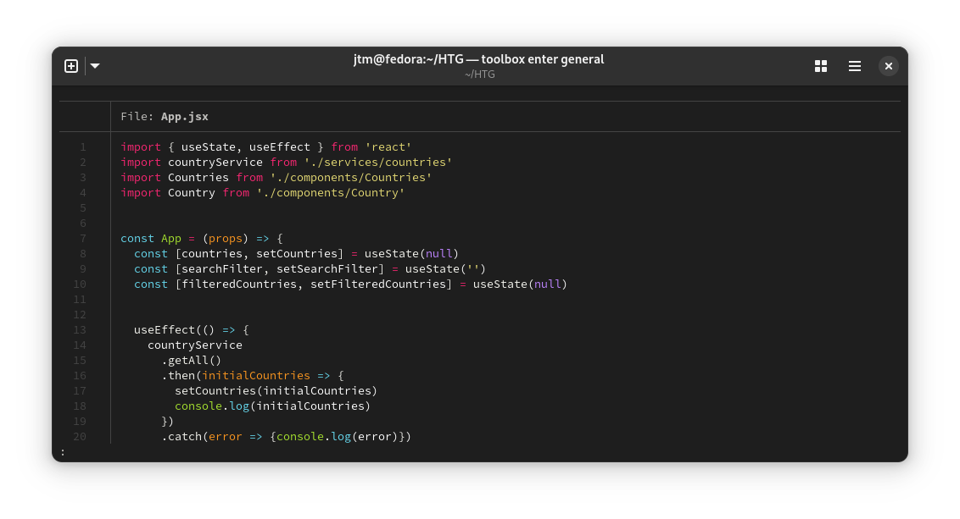
Task: Click '.then(initialCountries => {' on line 16
Action: point(253,376)
